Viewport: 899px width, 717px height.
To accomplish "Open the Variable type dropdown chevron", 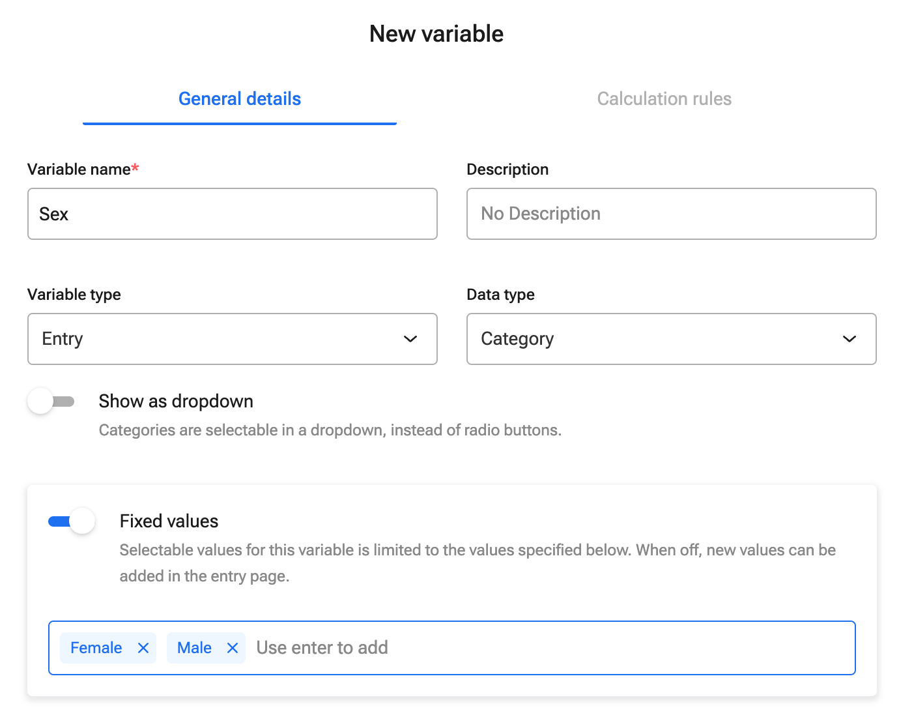I will click(410, 339).
